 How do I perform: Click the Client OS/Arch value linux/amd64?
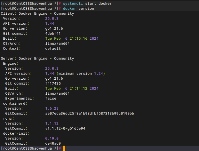(57, 43)
